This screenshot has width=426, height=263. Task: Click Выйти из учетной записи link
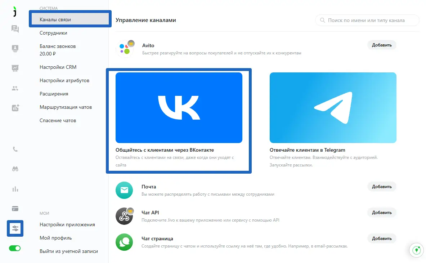point(69,251)
